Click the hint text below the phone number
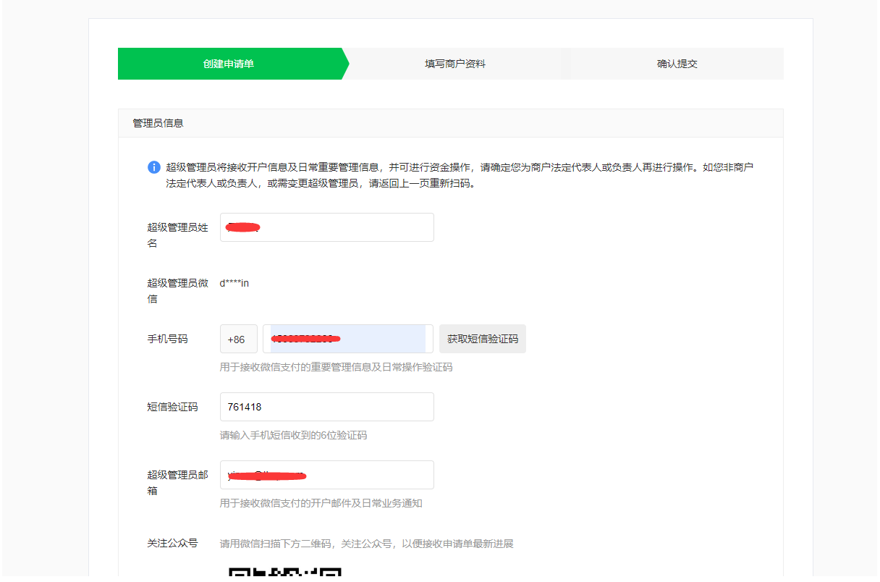880x582 pixels. pos(336,367)
